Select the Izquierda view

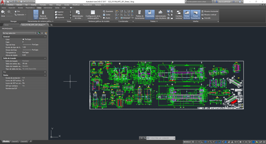coord(59,17)
